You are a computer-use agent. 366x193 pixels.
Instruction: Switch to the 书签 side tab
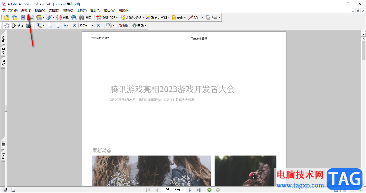[3, 39]
